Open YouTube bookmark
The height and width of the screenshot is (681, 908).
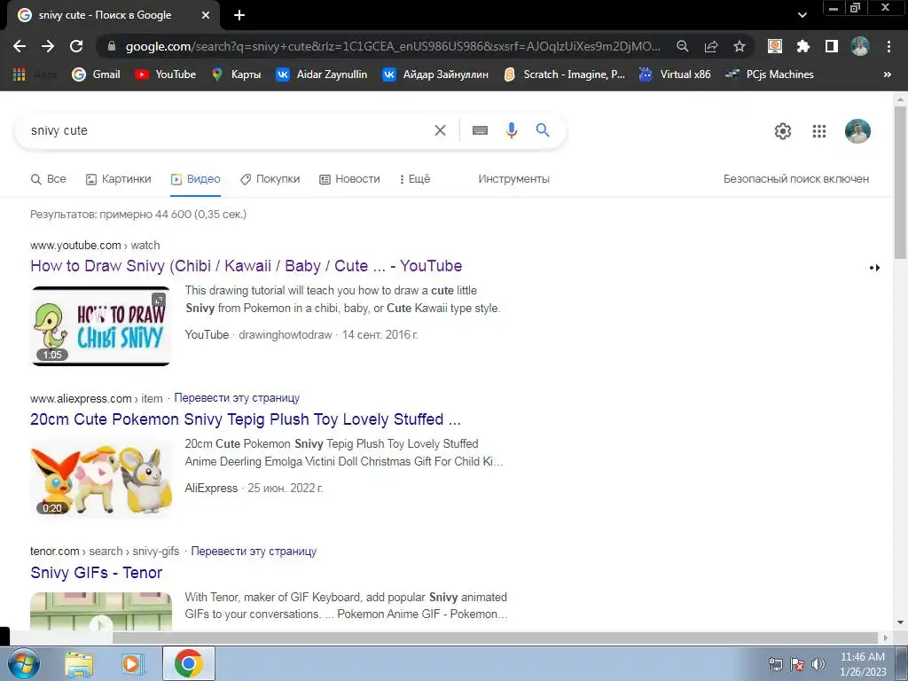tap(166, 74)
